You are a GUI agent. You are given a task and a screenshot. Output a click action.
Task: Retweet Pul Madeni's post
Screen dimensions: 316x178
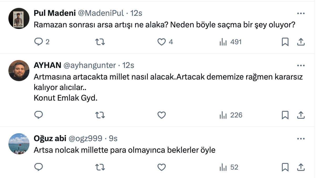coord(100,42)
